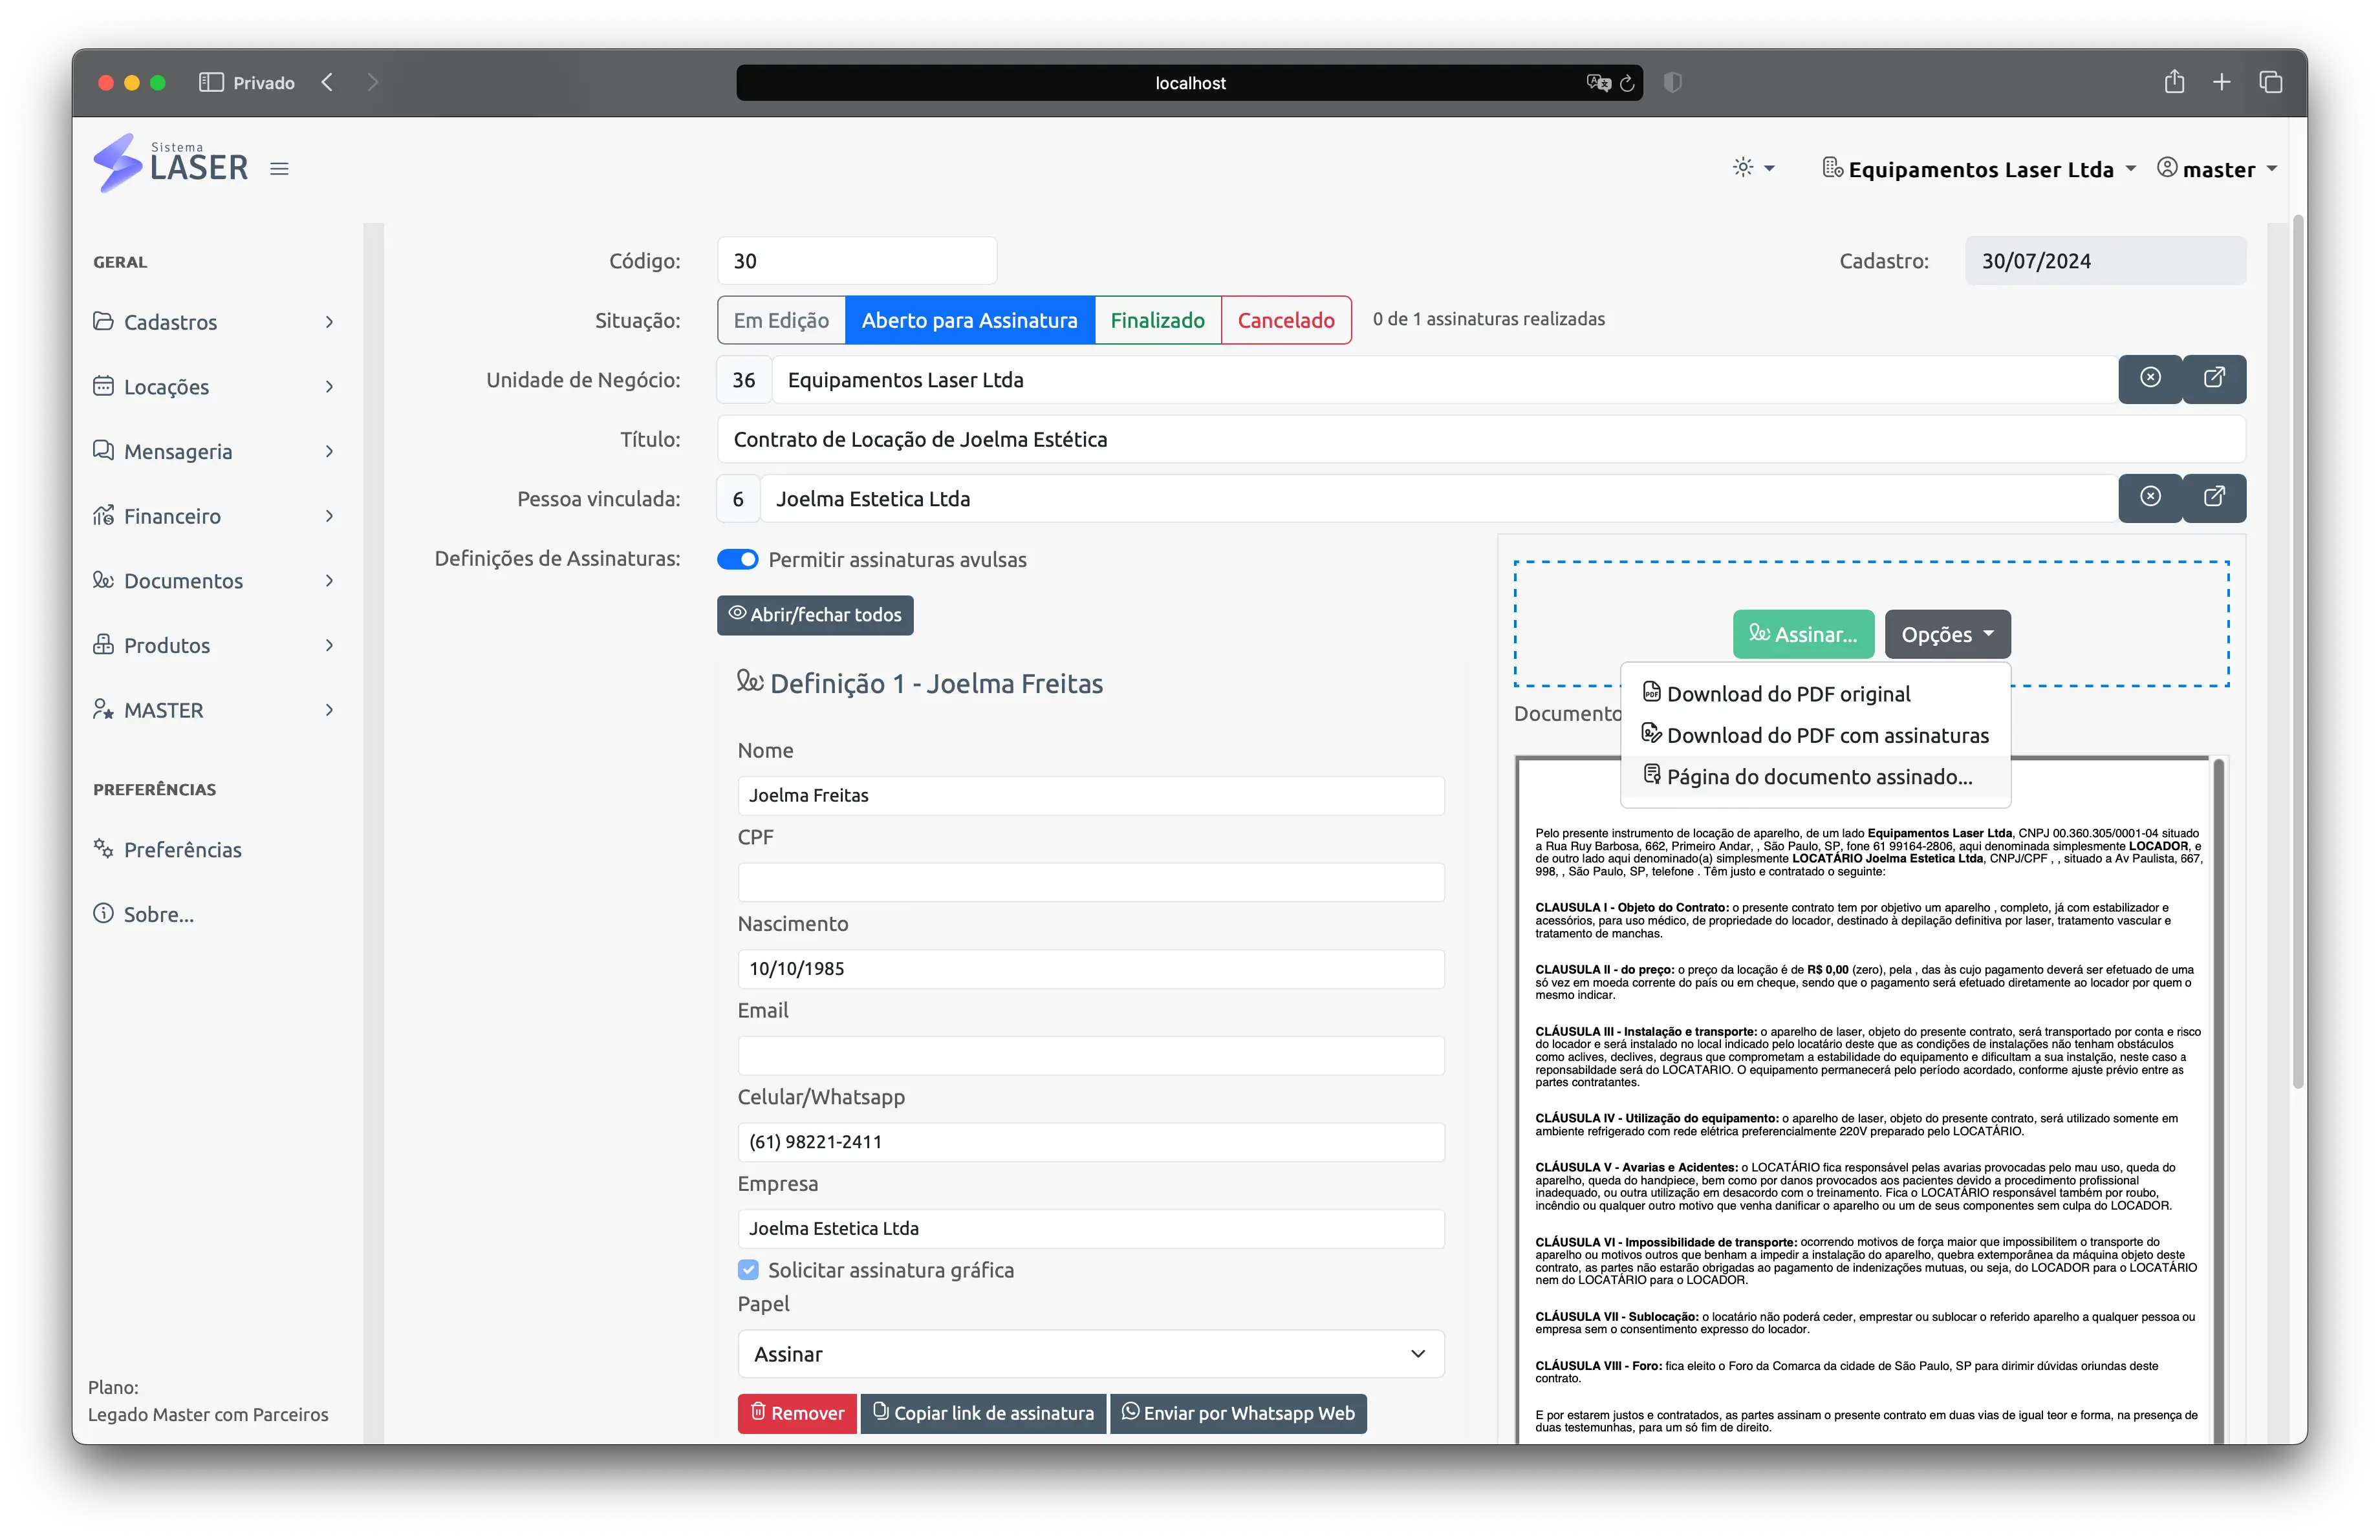Expand the Cadastros chevron
Screen dimensions: 2380x1540
[329, 322]
